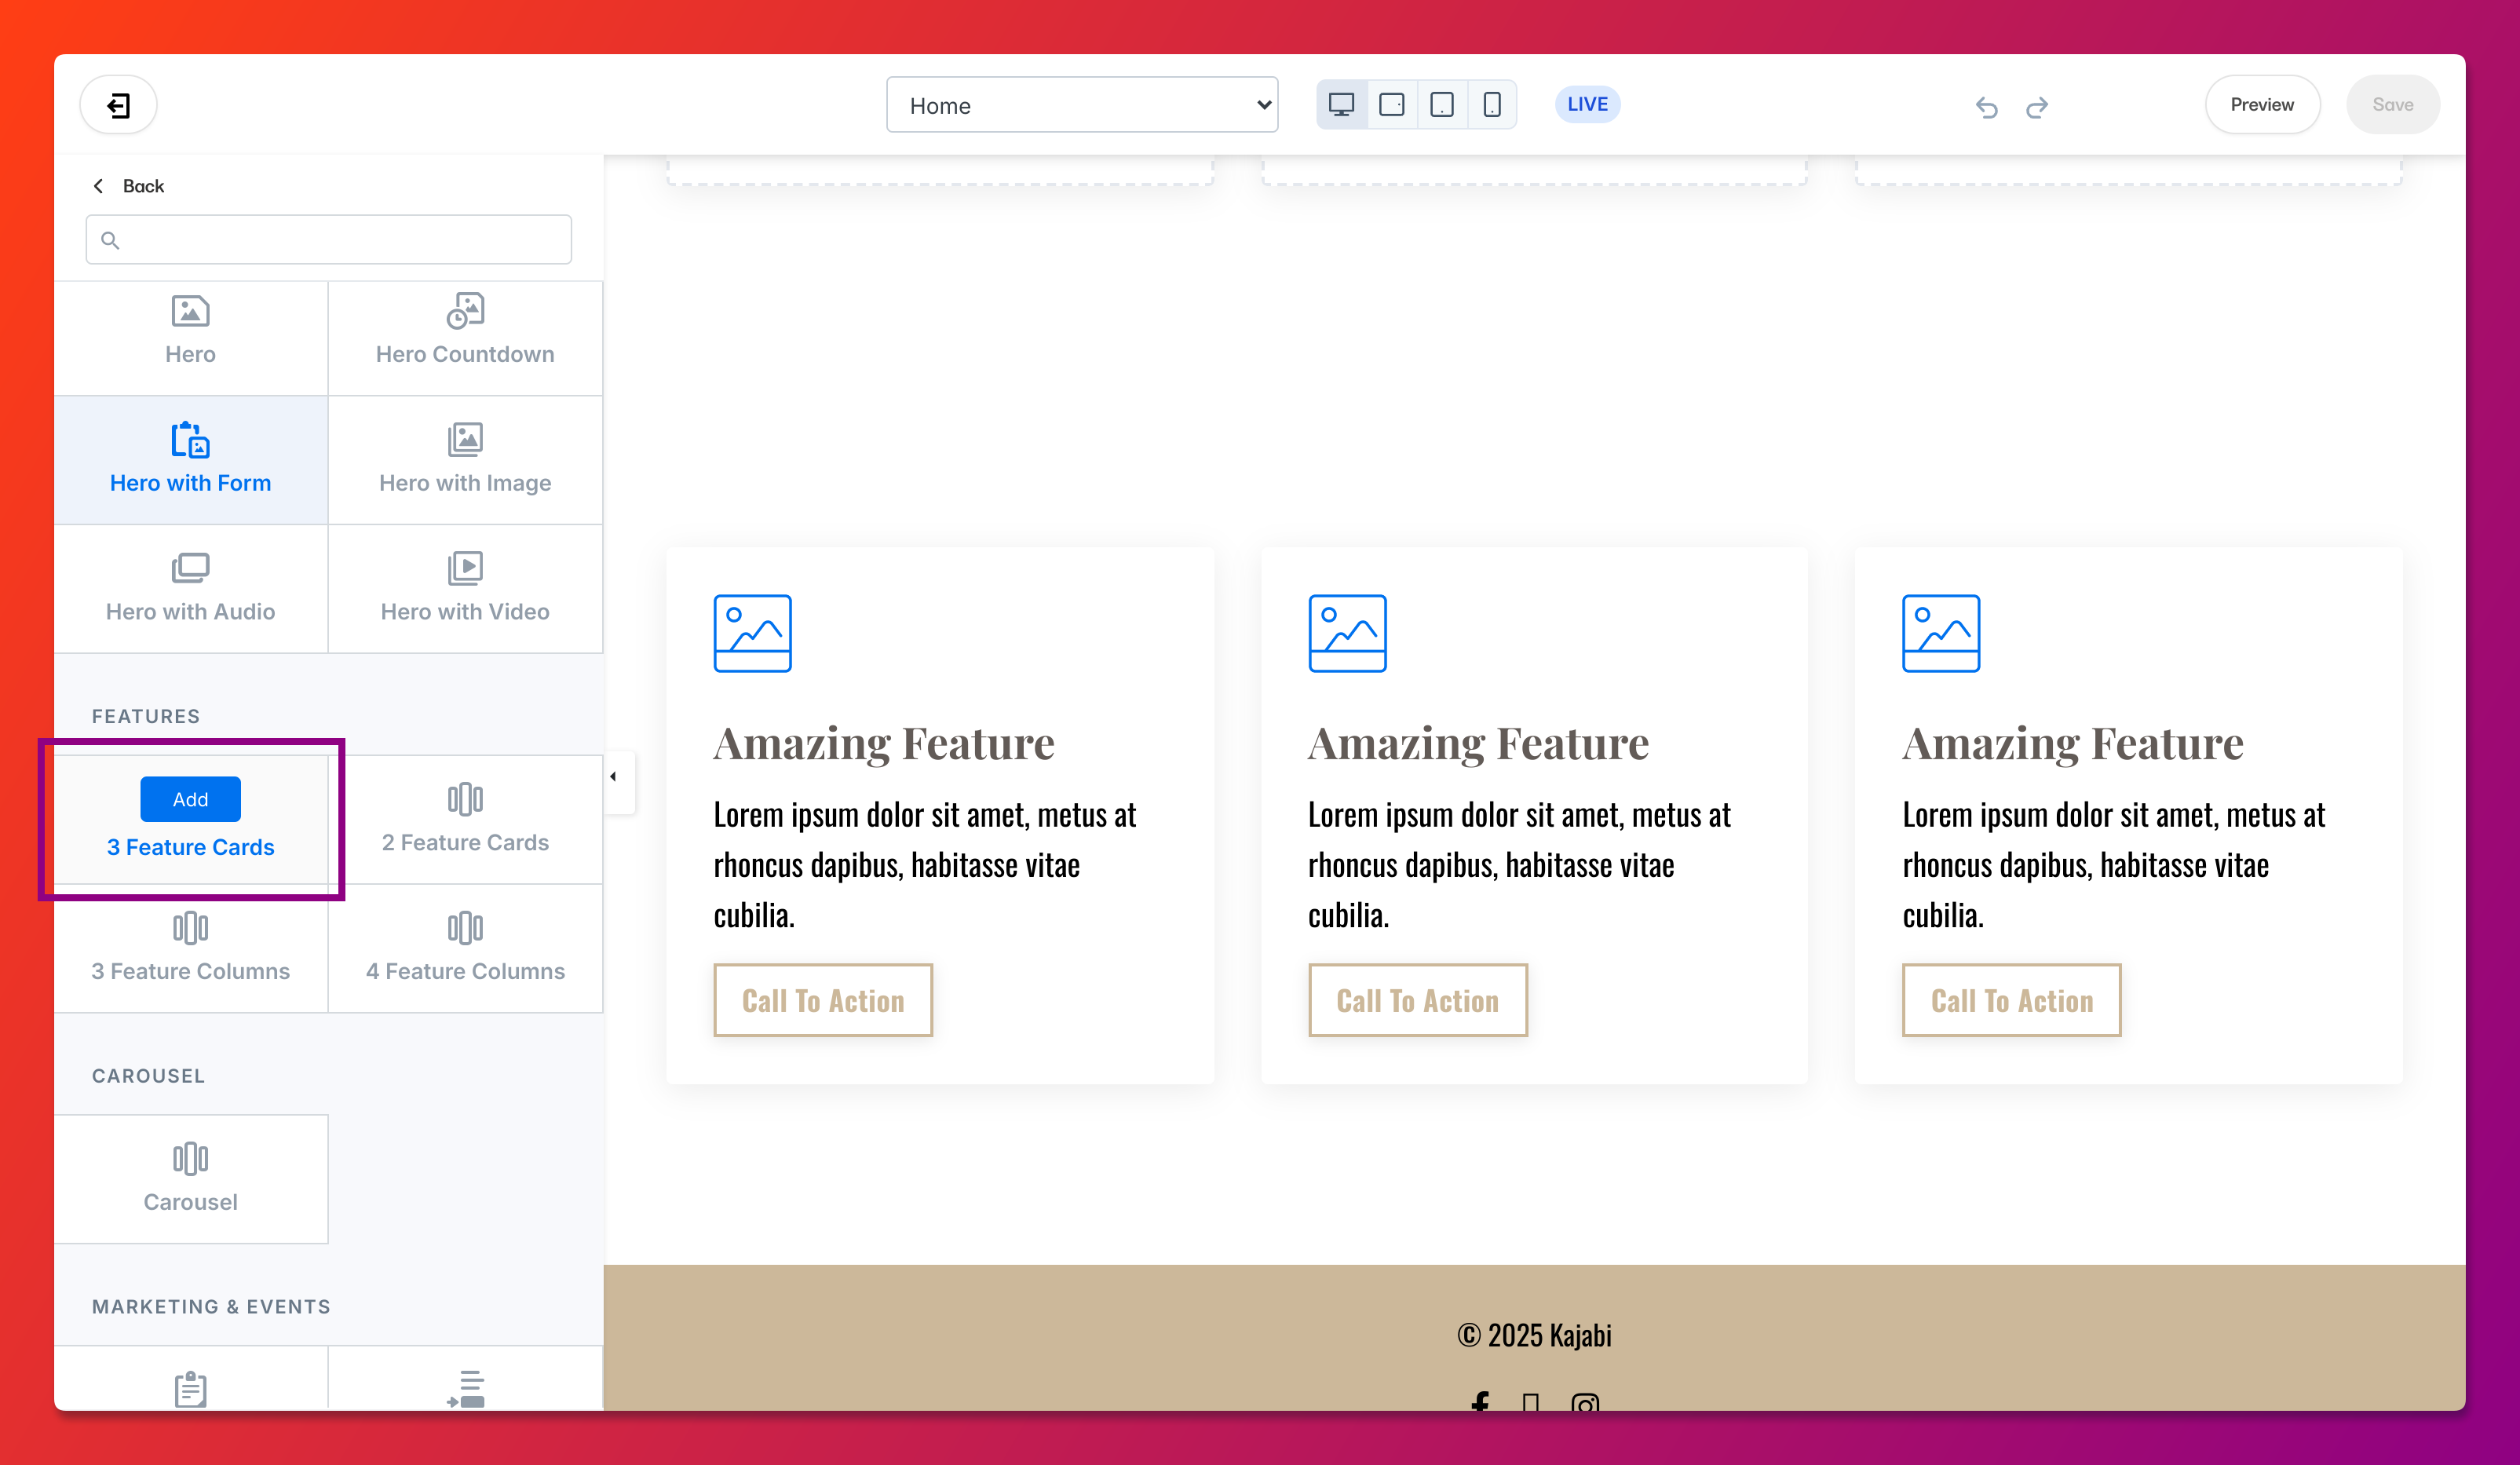Redo the last change
Viewport: 2520px width, 1465px height.
2037,107
